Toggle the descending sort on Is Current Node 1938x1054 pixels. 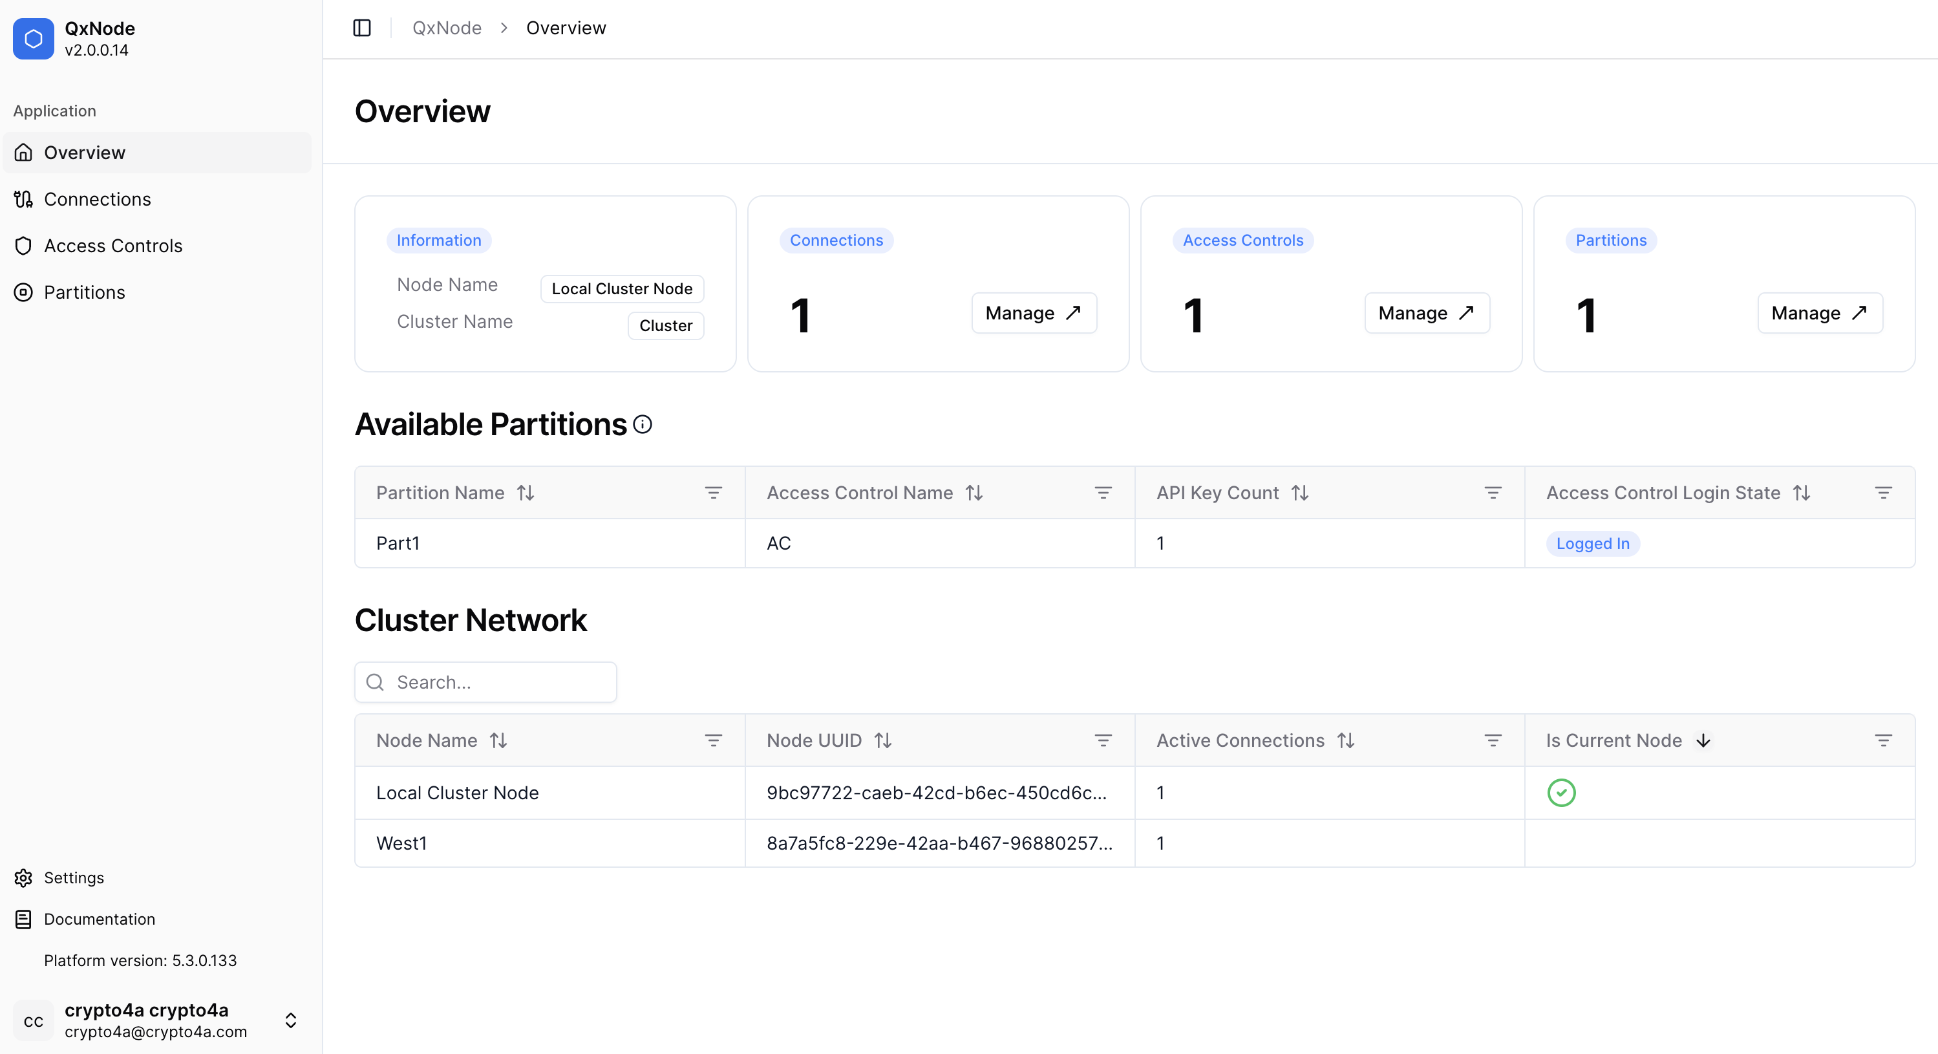1703,740
